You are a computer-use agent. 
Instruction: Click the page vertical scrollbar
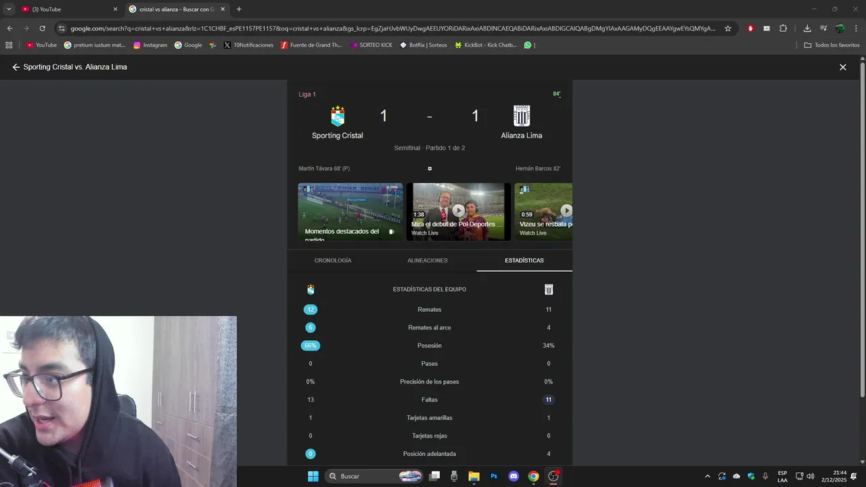pos(862,230)
